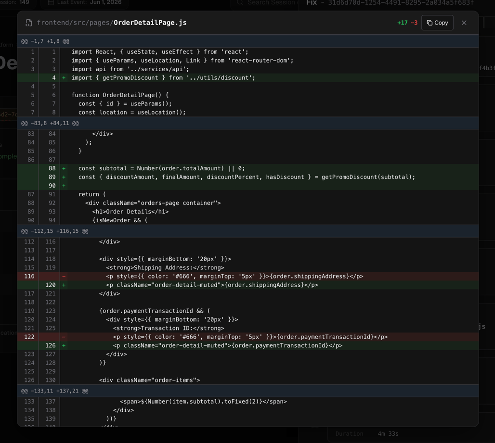Click the 'className="order-items"' line
Viewport: 495px width, 443px height.
[x=248, y=380]
